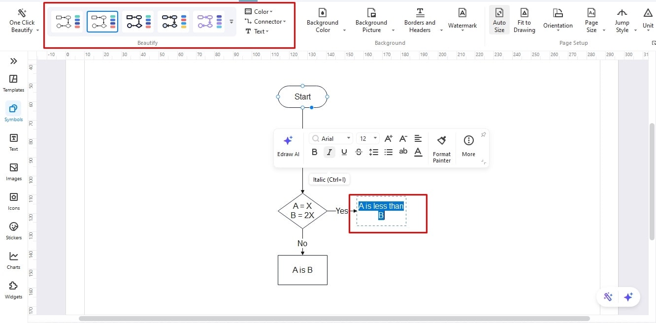
Task: Select the A = X decision diamond
Action: click(x=302, y=211)
